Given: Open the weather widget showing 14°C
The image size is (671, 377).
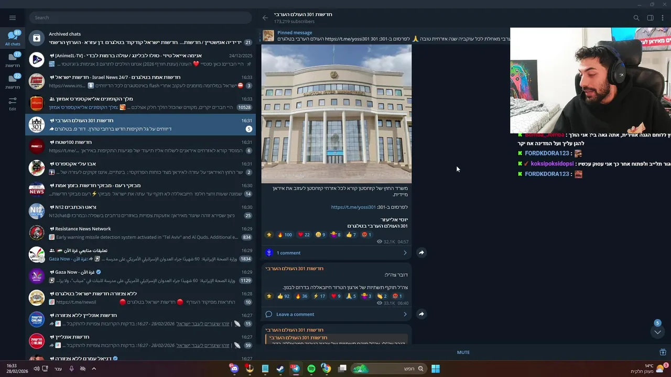Looking at the screenshot, I should coord(648,369).
